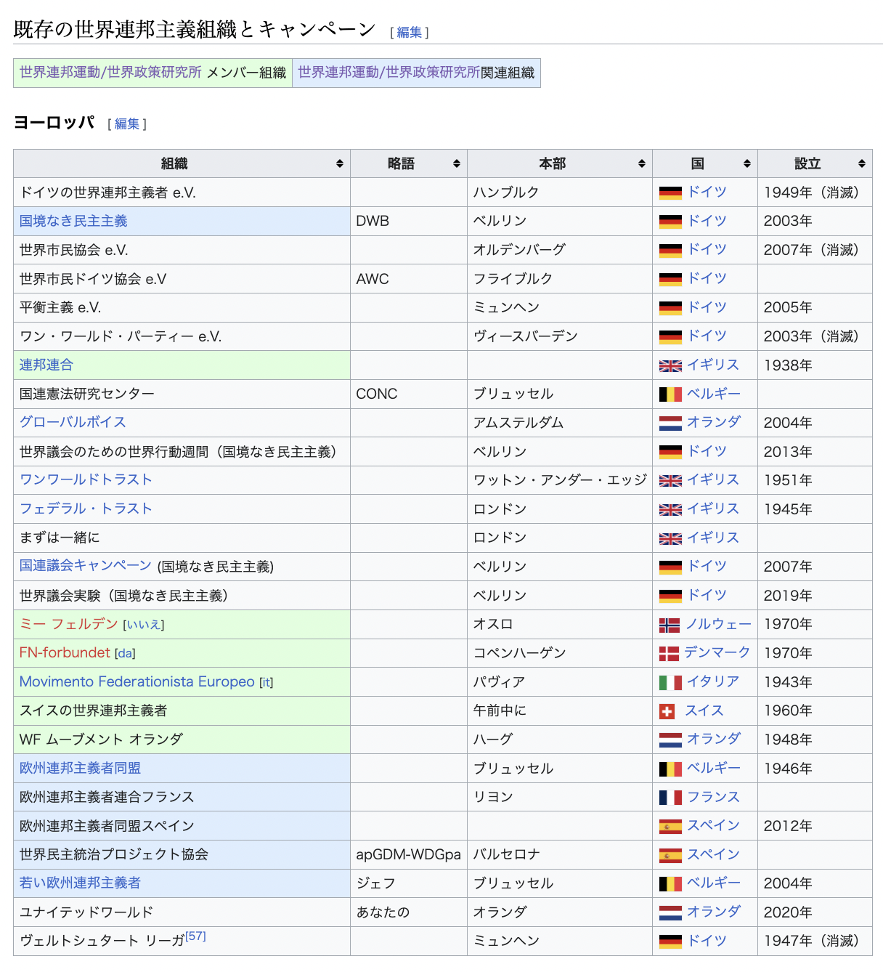This screenshot has height=972, width=883.
Task: Click the organization cell 平衡主義 e.V.
Action: click(182, 308)
